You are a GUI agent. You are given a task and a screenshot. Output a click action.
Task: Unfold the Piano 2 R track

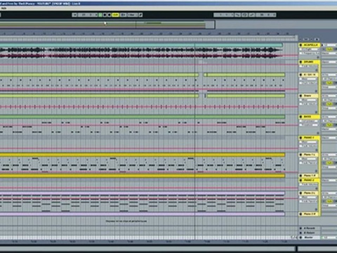point(300,214)
